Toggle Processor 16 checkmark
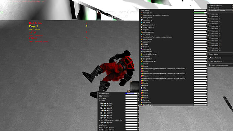Screen dimensions: 233x131 click(208, 50)
